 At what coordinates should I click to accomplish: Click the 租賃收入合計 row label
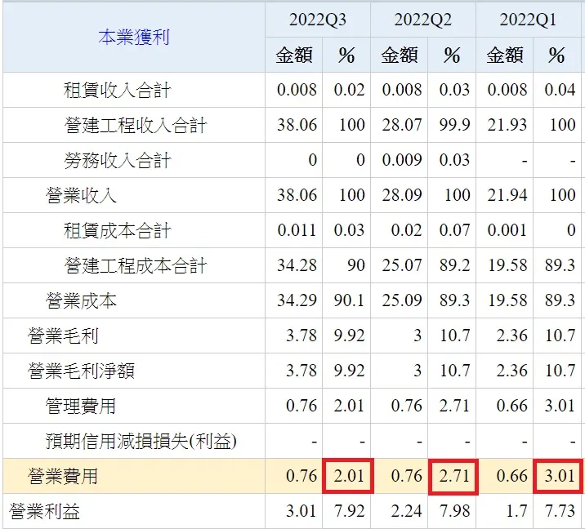tap(117, 91)
